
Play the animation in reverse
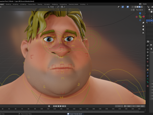[x=58, y=106]
